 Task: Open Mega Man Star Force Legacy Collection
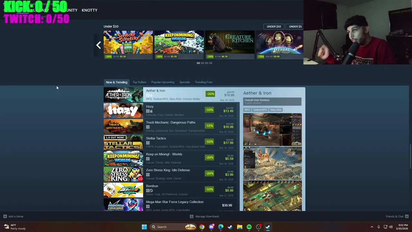click(172, 205)
